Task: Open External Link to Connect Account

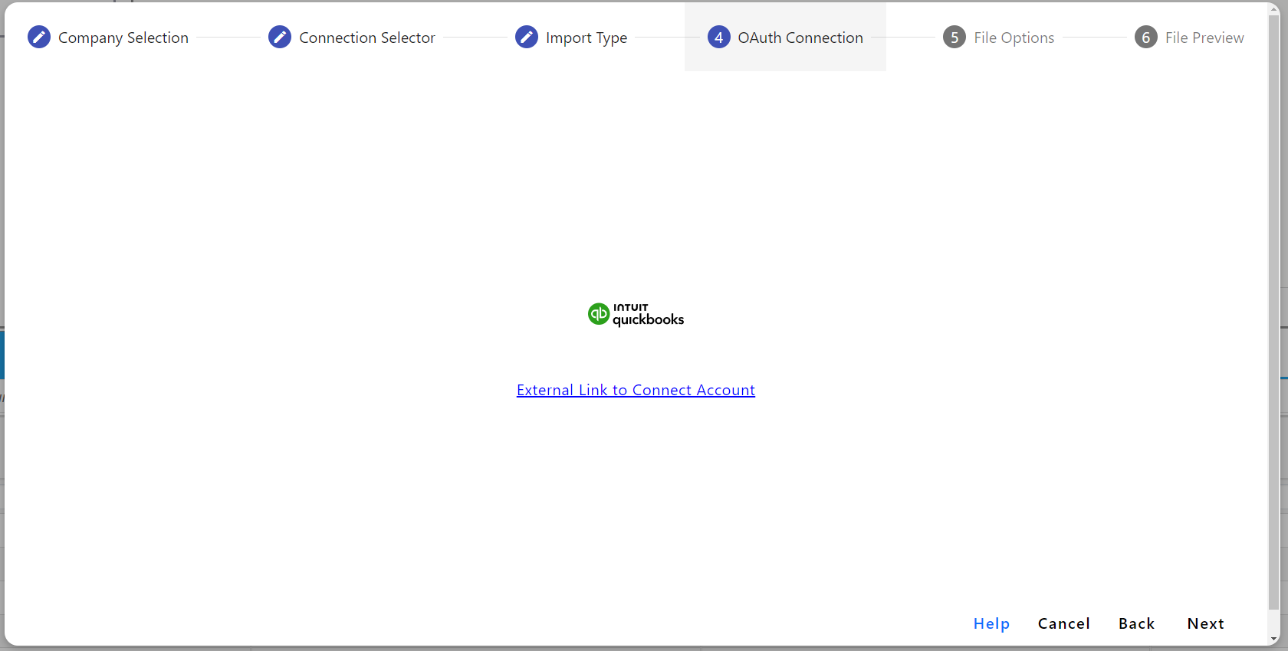Action: click(636, 390)
